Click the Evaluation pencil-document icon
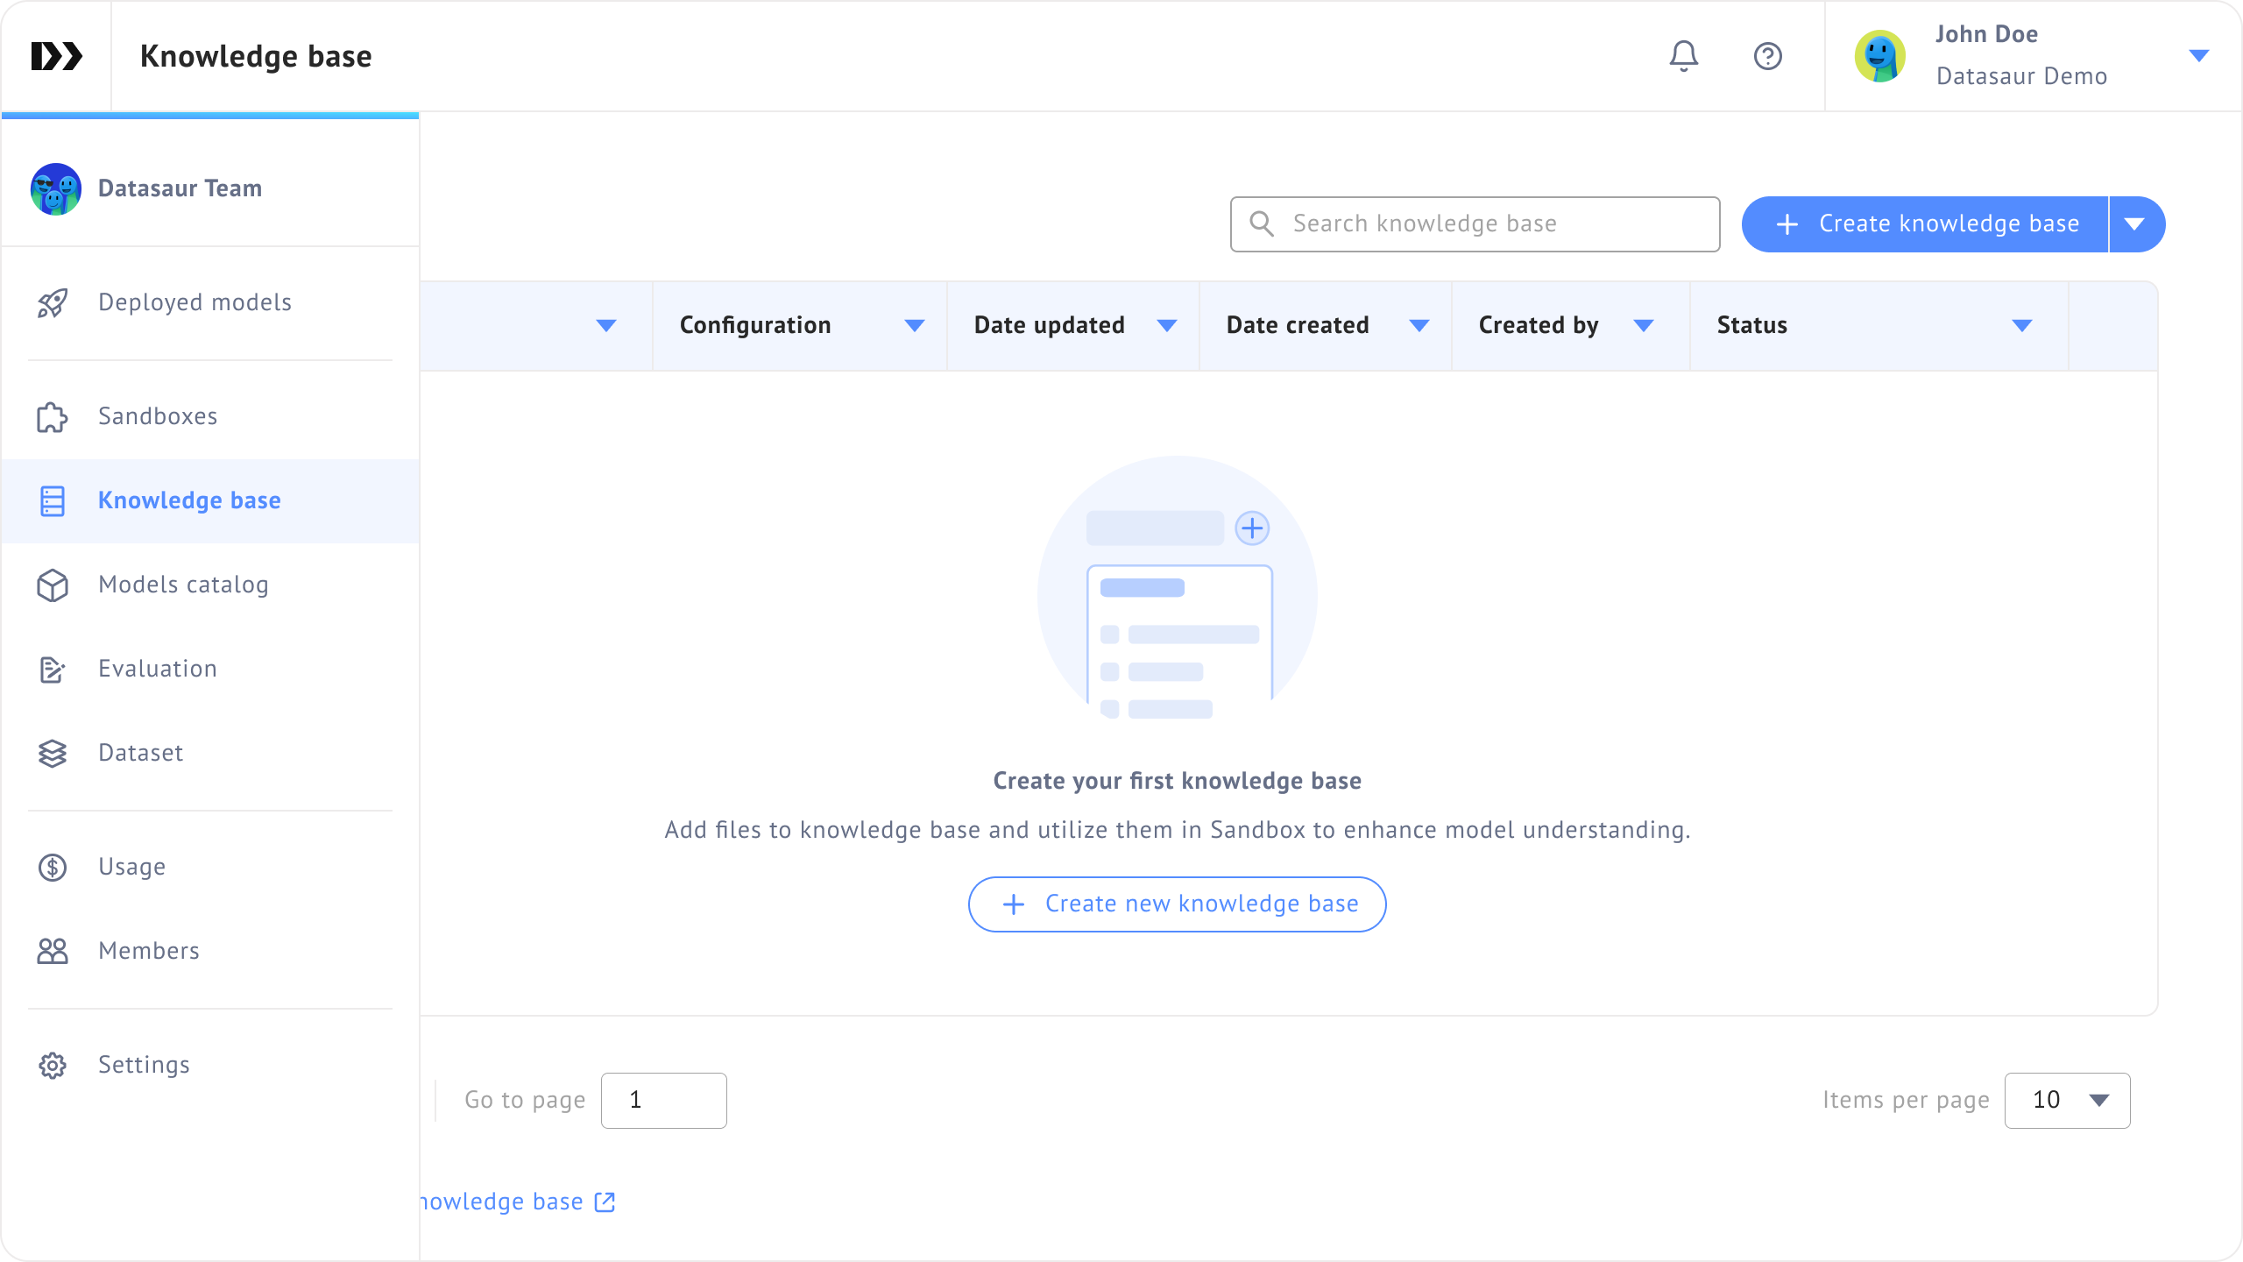The width and height of the screenshot is (2243, 1262). pos(53,670)
